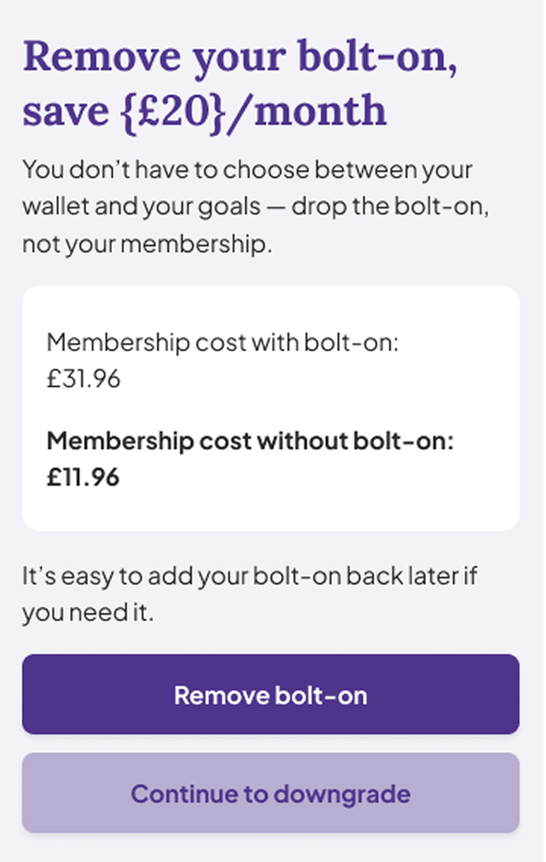Click the 'Remove your bolt-on' heading line

click(241, 56)
